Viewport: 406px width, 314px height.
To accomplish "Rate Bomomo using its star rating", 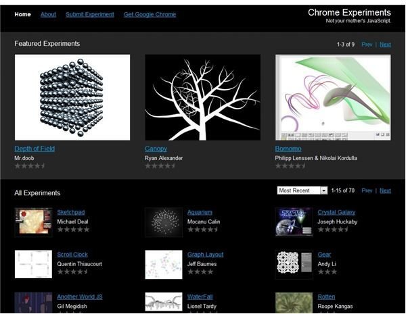I will 290,166.
